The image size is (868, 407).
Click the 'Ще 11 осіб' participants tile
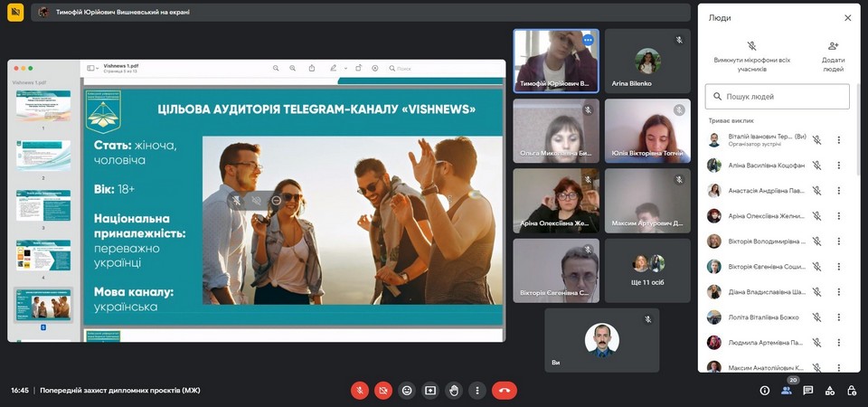[647, 270]
